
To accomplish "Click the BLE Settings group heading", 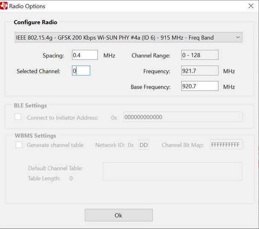I will (31, 105).
